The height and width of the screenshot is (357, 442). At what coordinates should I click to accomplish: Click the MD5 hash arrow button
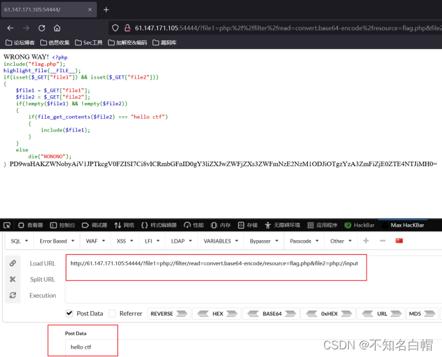(430, 314)
